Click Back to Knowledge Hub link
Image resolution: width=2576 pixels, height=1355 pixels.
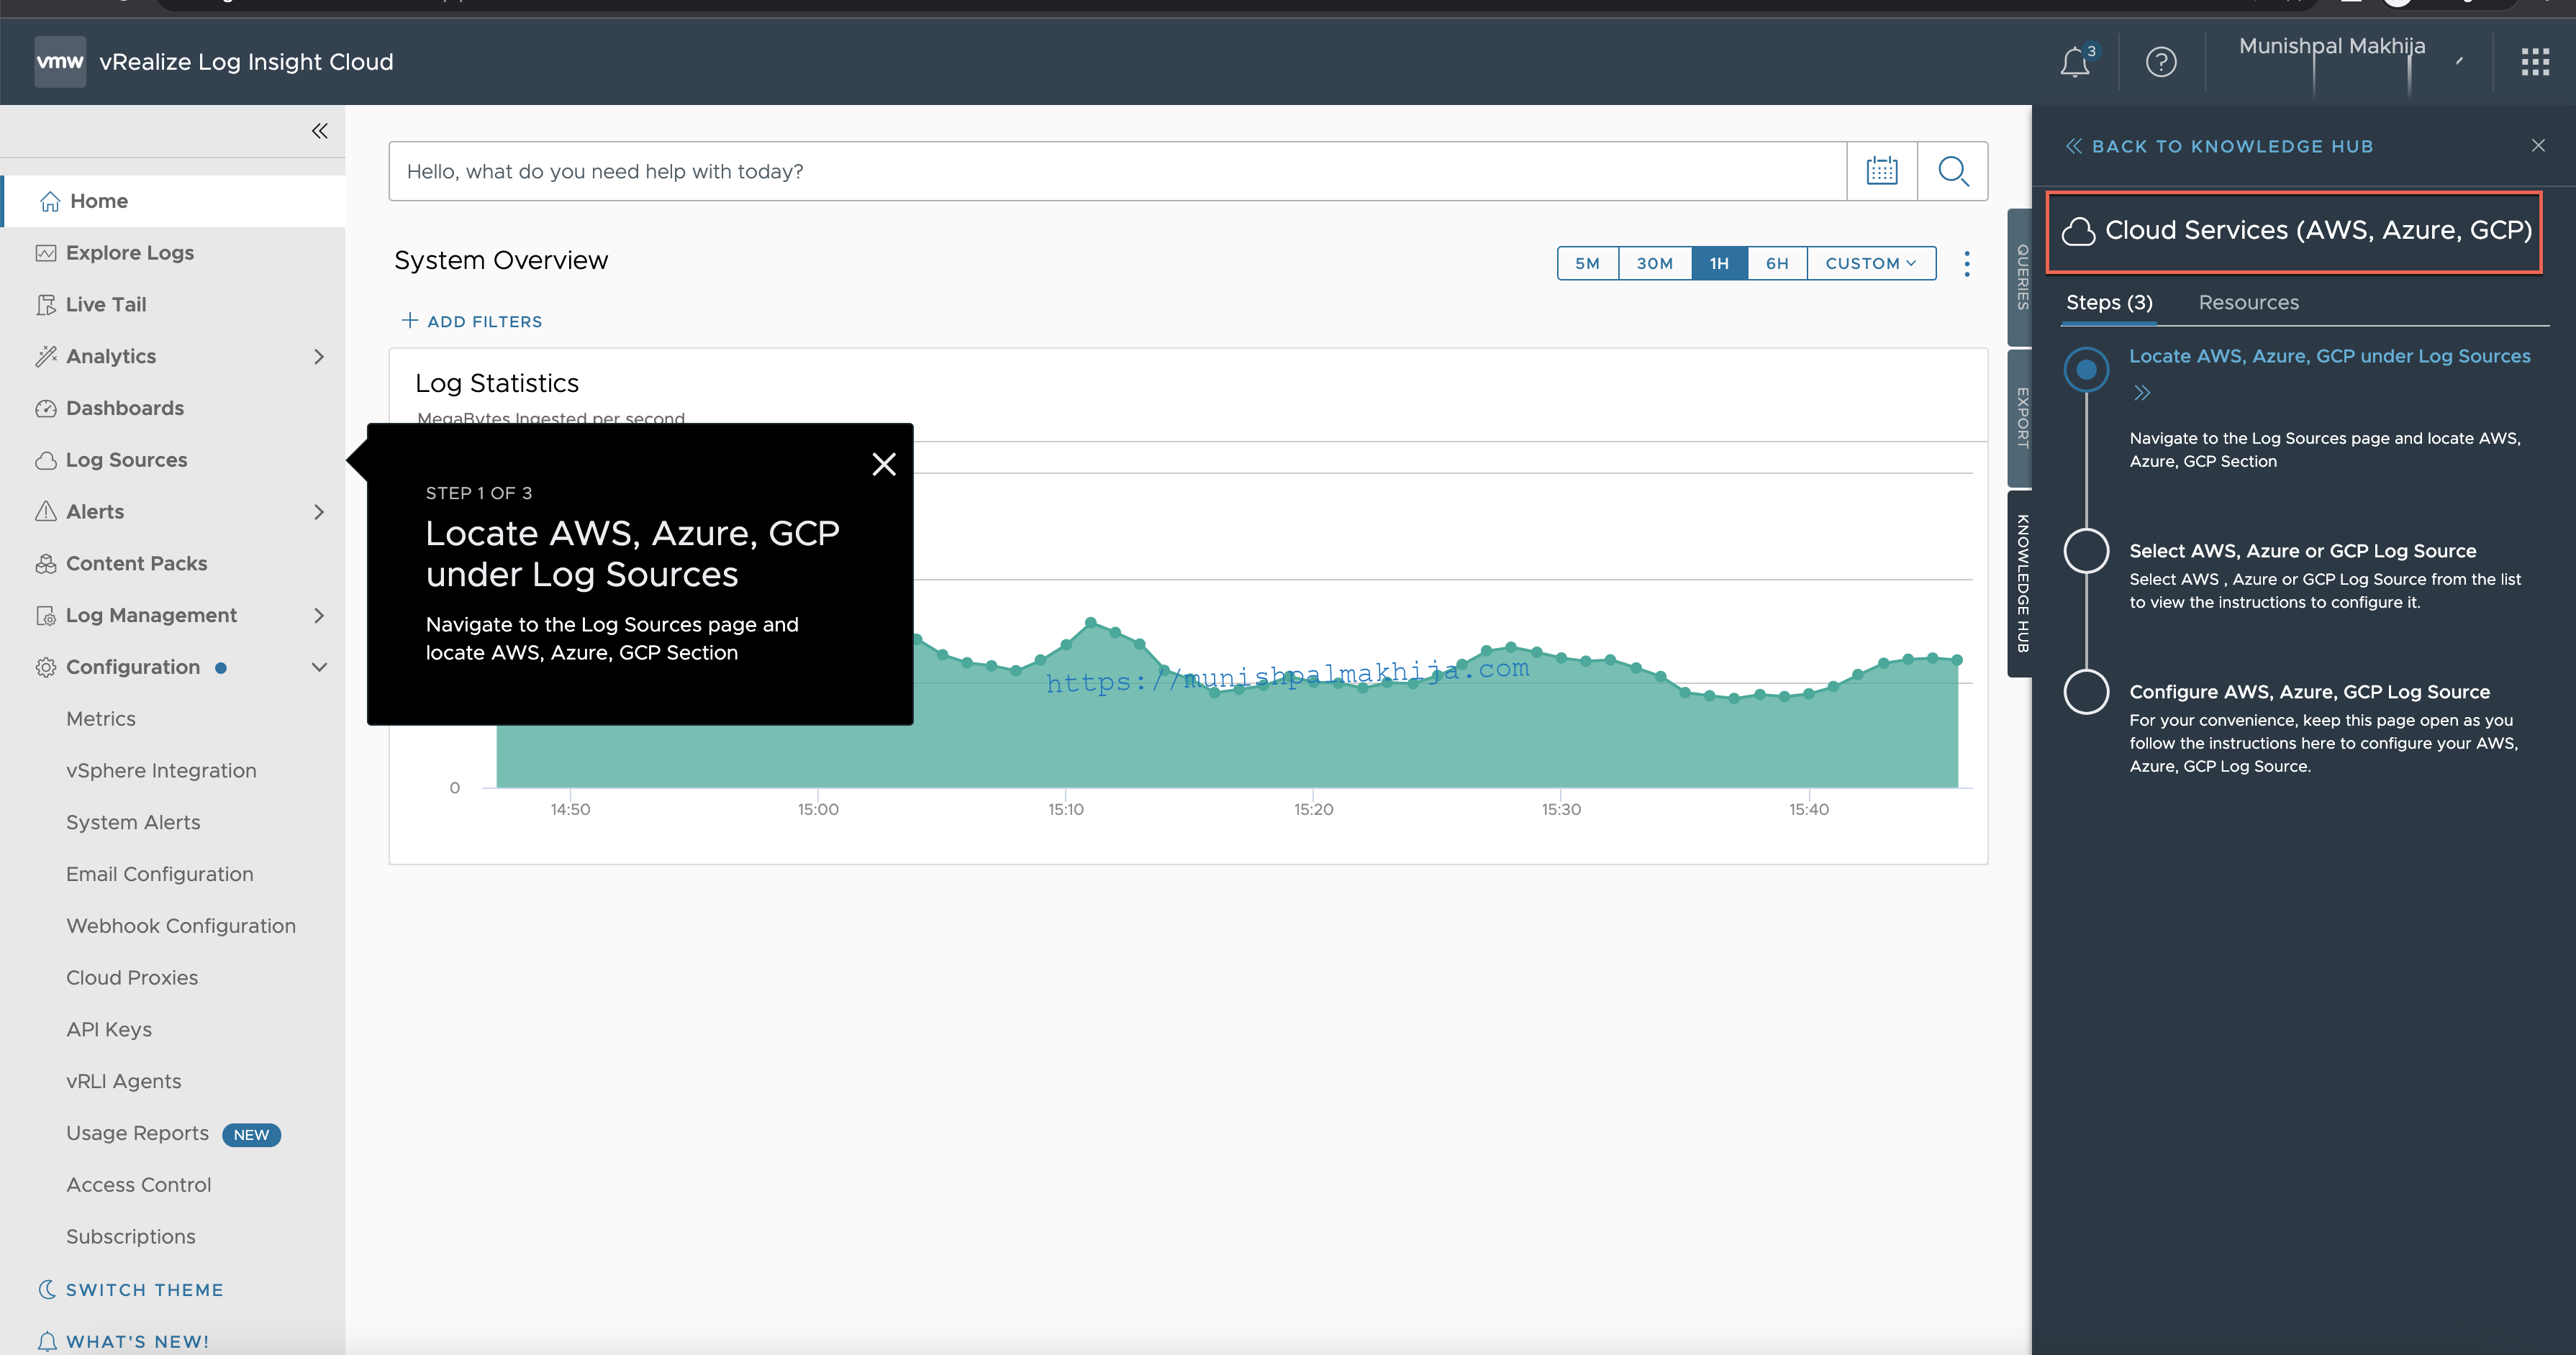tap(2220, 147)
